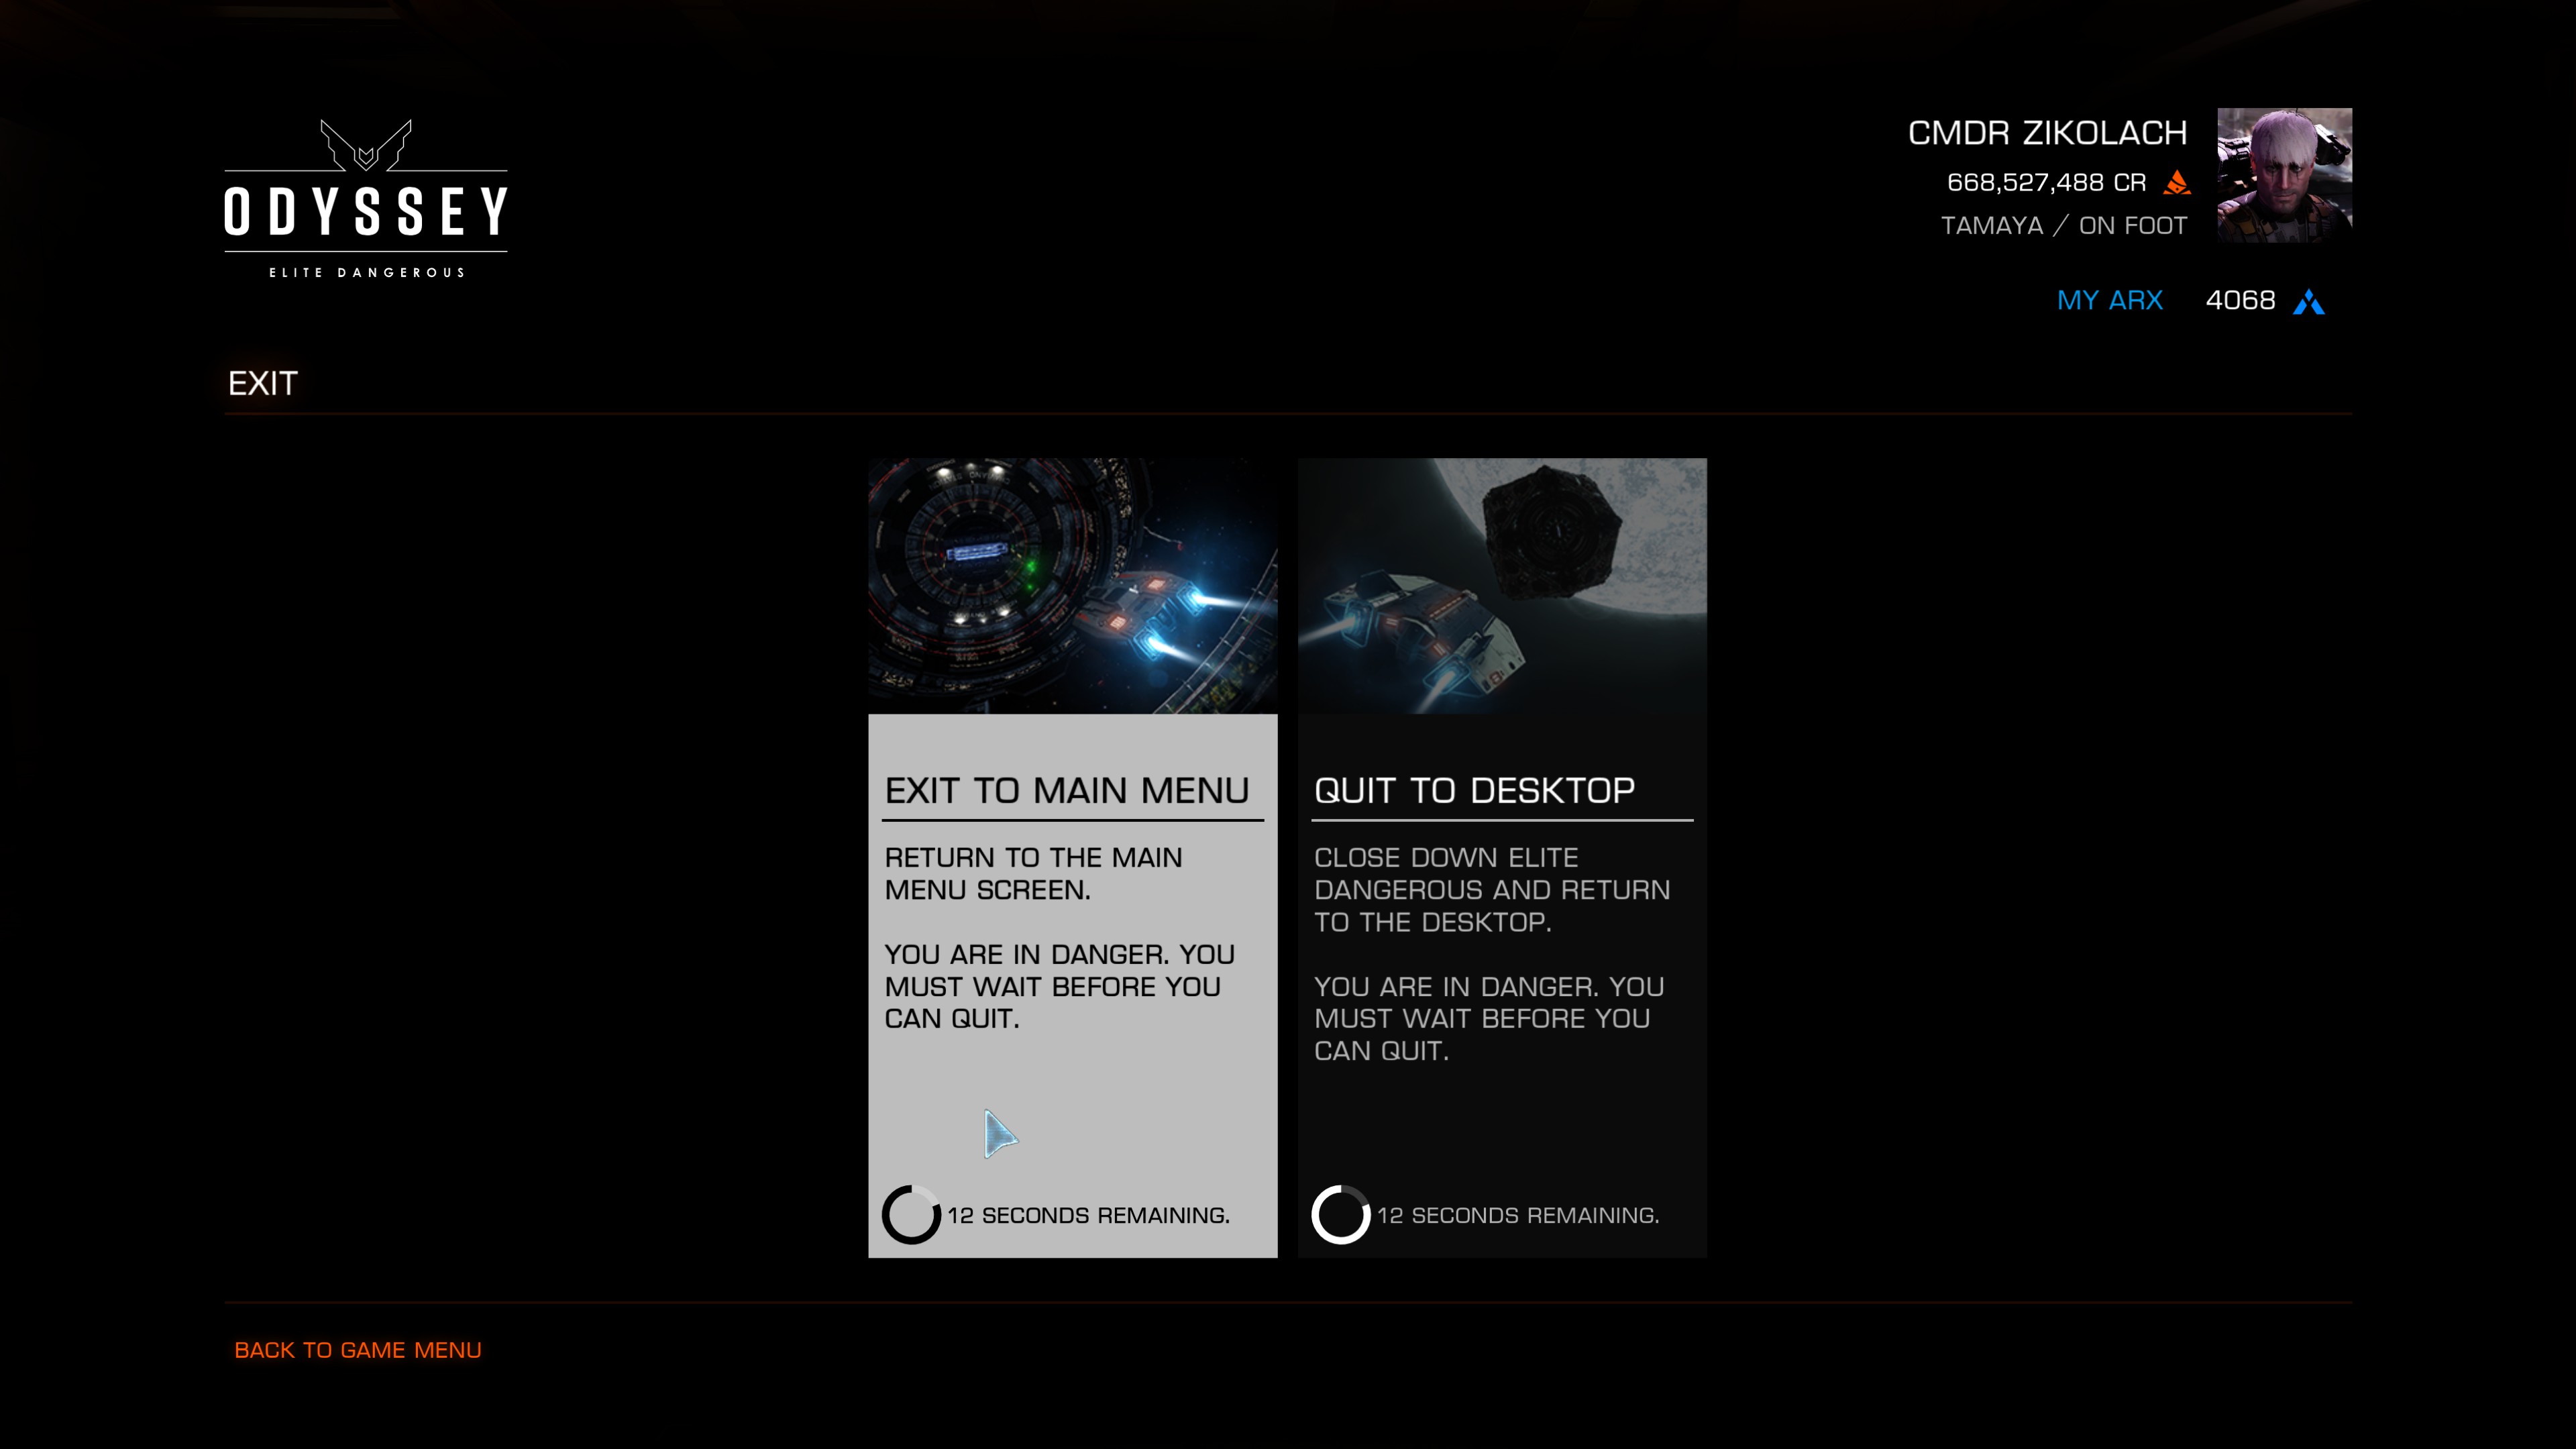Screen dimensions: 2576x1449
Task: Click the Odyssey Elite Dangerous logo
Action: [x=366, y=199]
